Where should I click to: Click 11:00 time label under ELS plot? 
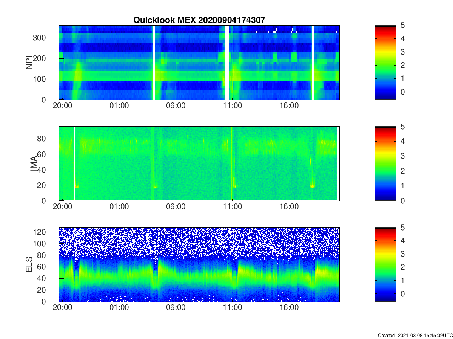(x=233, y=308)
